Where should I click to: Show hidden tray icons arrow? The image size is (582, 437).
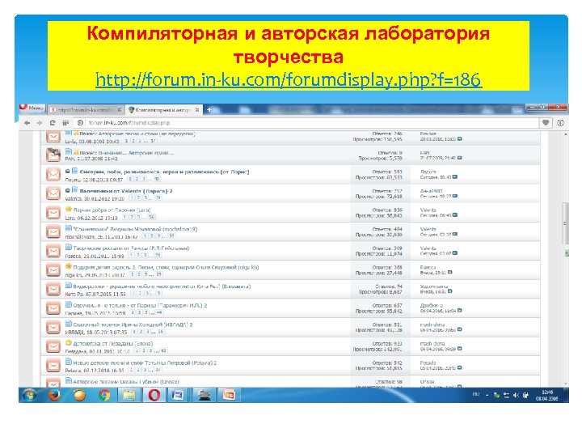coord(487,395)
